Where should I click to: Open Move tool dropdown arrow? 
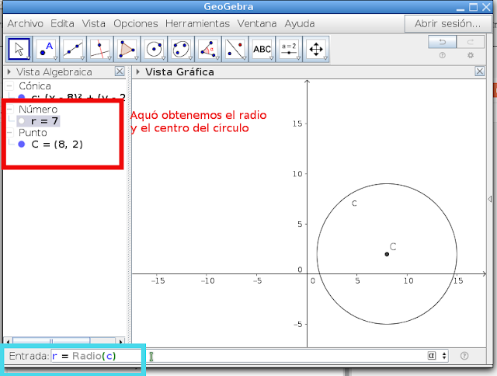tap(29, 58)
